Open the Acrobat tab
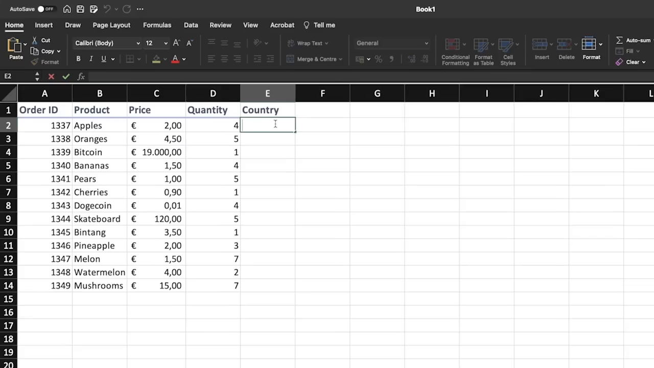Viewport: 654px width, 368px height. point(282,25)
